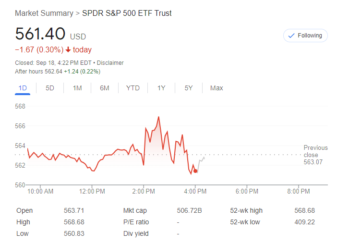The height and width of the screenshot is (244, 337).
Task: Click the SPDR S&P 500 ETF Trust title
Action: pos(127,13)
